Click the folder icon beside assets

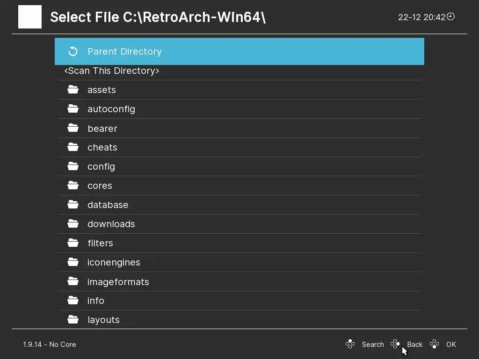73,89
